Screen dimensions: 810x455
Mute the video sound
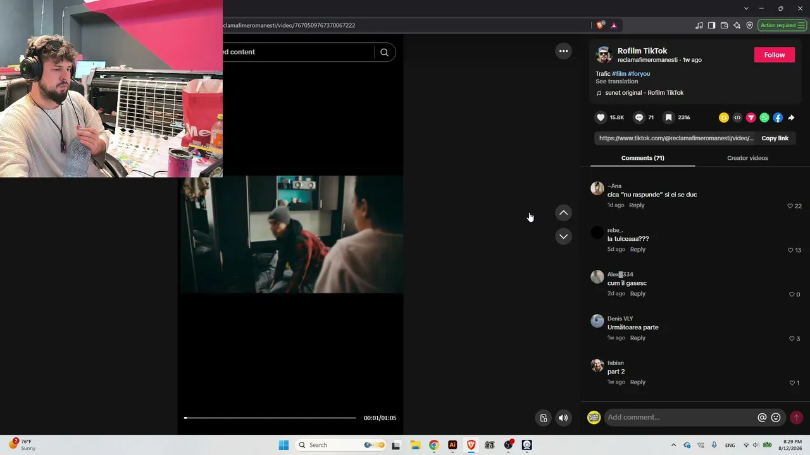pyautogui.click(x=563, y=418)
